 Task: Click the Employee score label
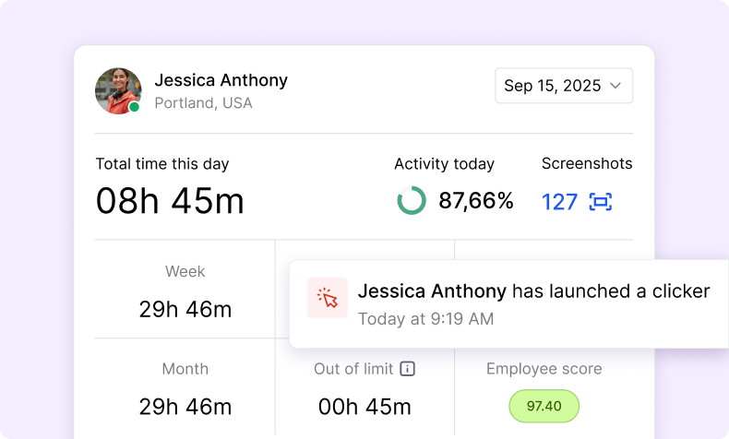click(x=544, y=369)
